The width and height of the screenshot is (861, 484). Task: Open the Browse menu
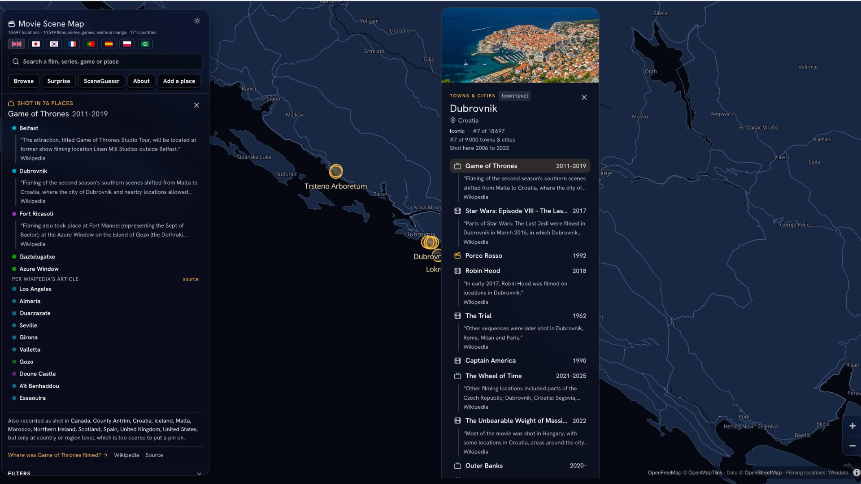pyautogui.click(x=23, y=81)
